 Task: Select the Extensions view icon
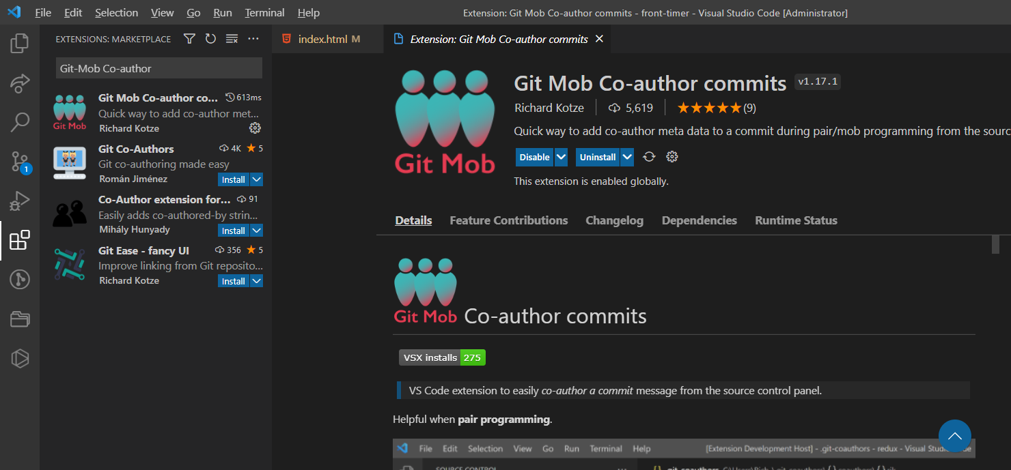20,240
